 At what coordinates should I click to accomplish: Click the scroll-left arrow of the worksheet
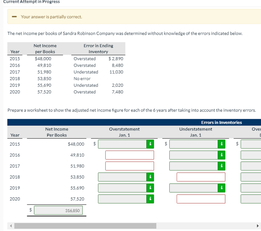tap(11, 226)
